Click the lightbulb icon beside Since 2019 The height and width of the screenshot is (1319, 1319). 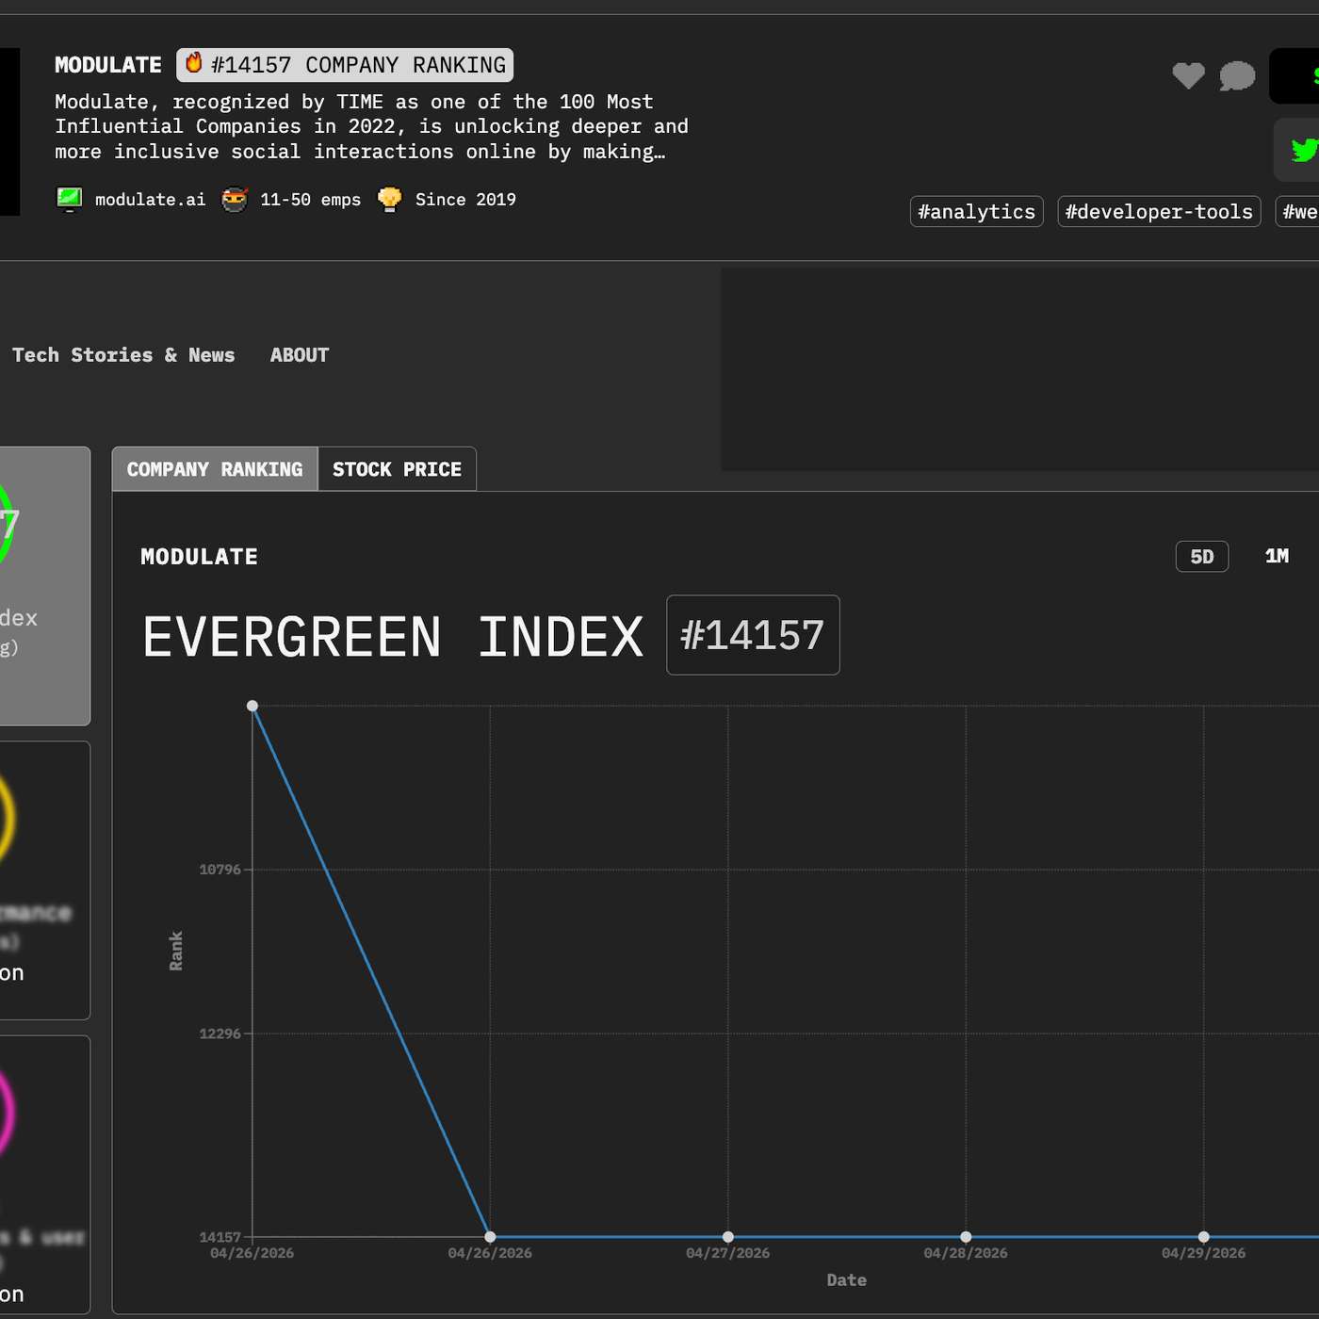click(x=389, y=199)
